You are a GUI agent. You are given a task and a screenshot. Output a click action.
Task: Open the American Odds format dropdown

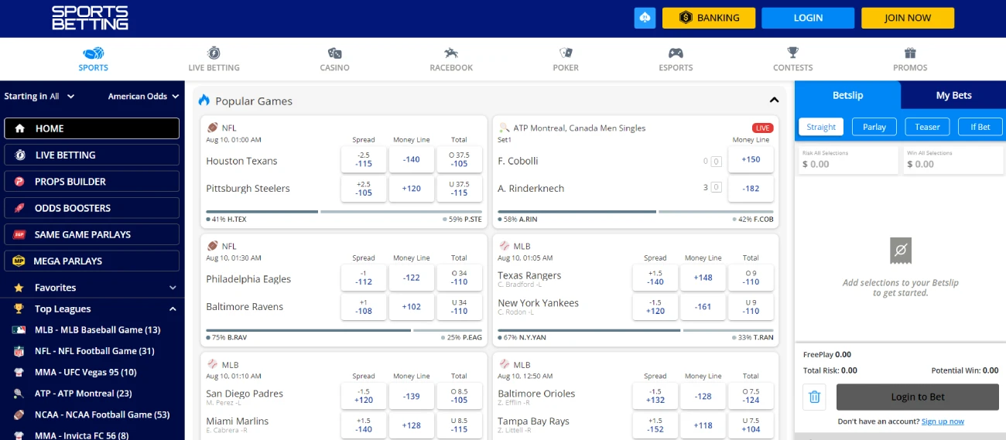point(143,97)
